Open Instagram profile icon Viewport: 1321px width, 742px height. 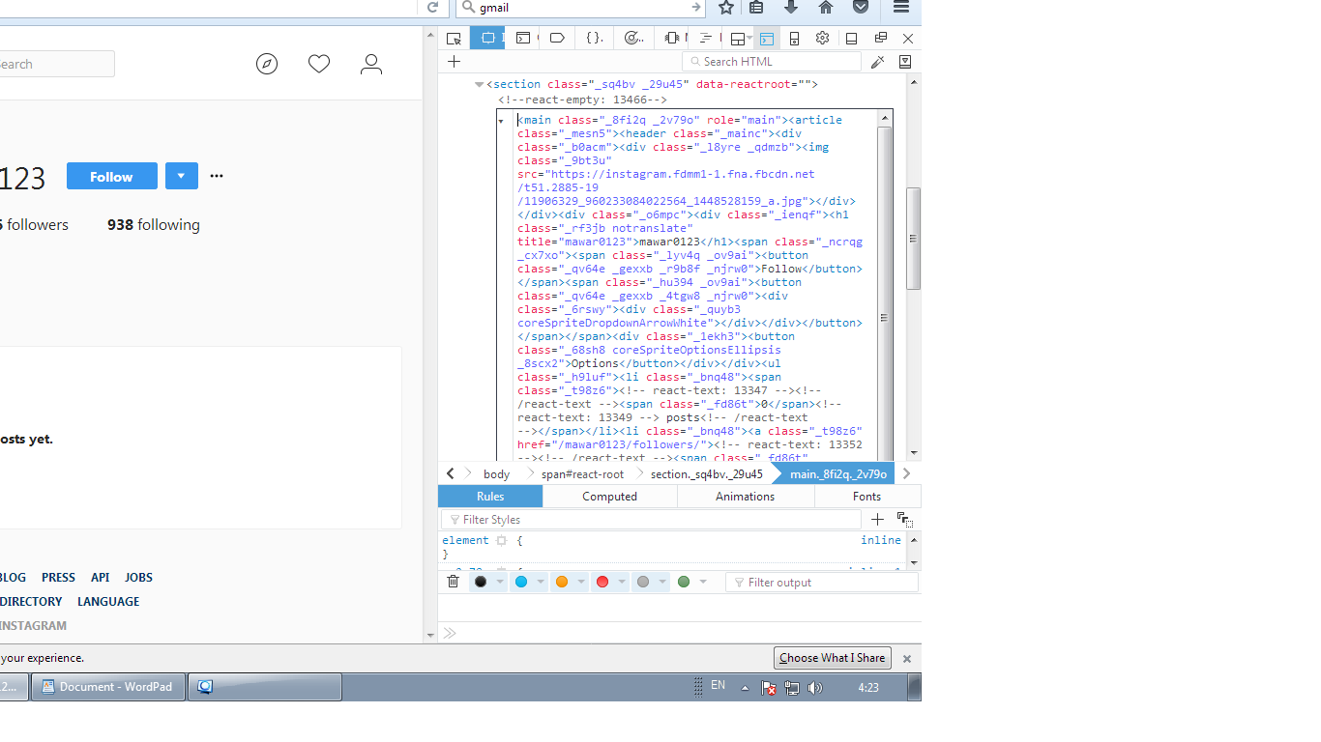tap(371, 65)
